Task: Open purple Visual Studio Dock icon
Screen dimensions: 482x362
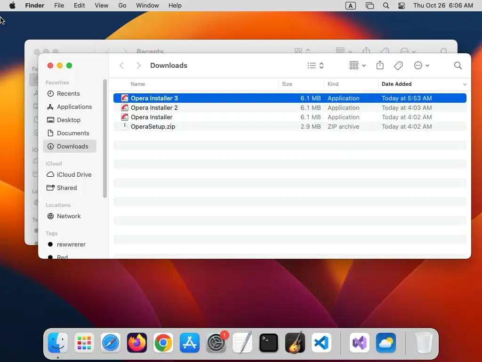Action: pyautogui.click(x=359, y=343)
